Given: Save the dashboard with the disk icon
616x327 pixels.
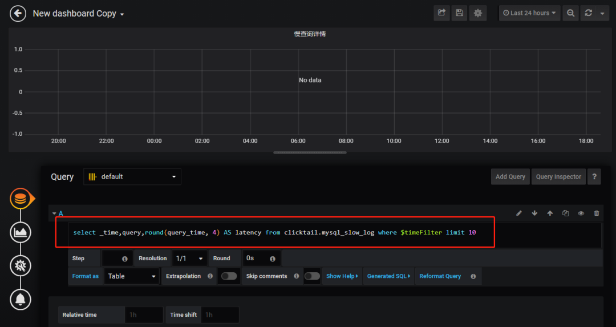Looking at the screenshot, I should (x=459, y=13).
